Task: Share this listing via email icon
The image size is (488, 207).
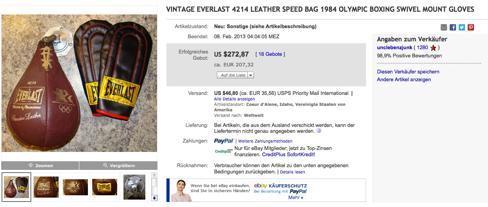Action: tap(444, 27)
